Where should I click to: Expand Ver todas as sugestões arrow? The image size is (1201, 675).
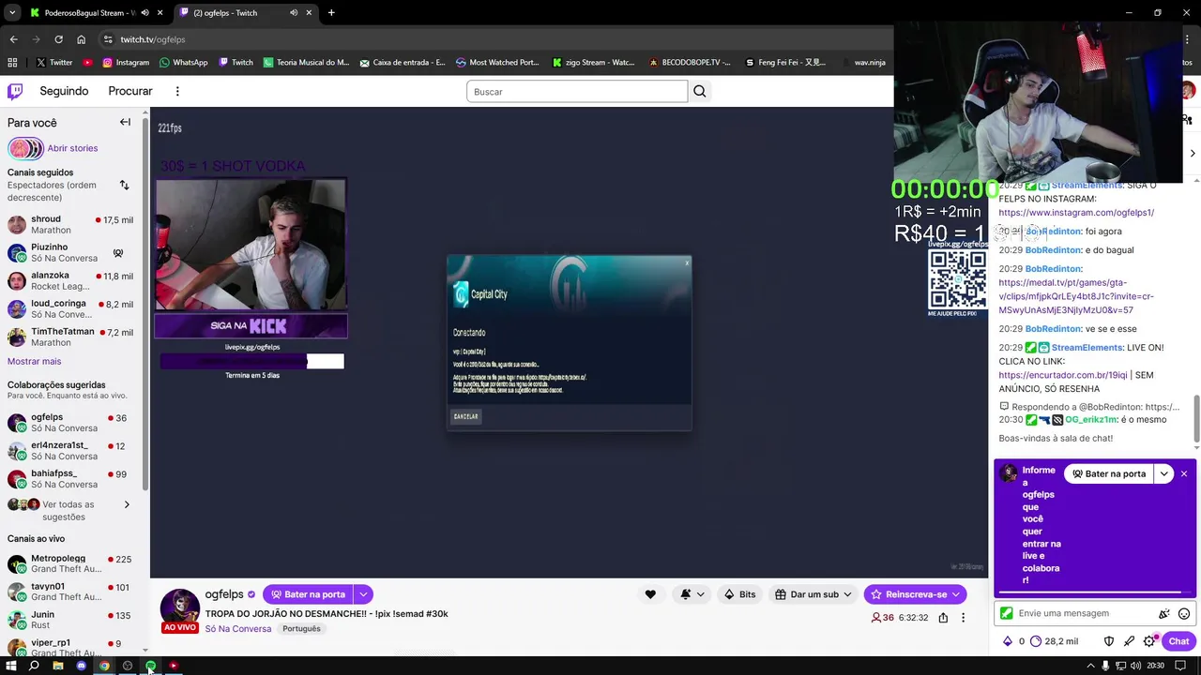click(x=127, y=504)
